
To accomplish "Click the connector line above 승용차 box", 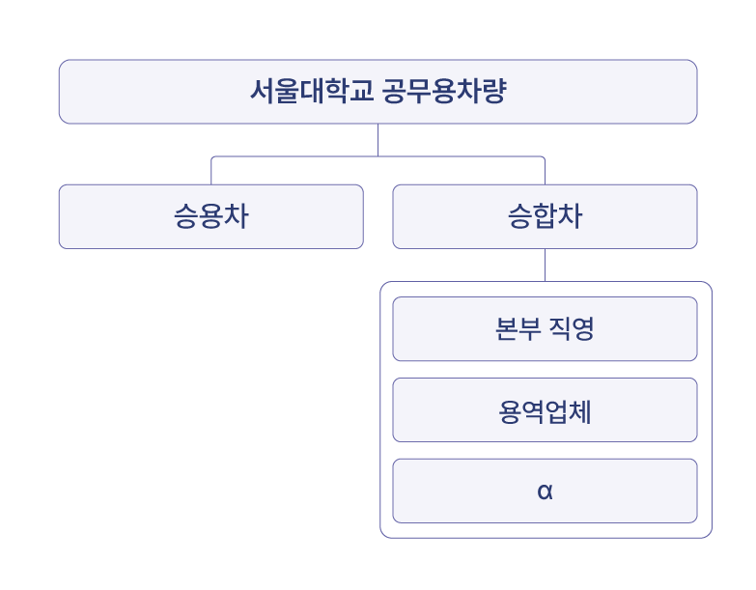I will pos(211,171).
